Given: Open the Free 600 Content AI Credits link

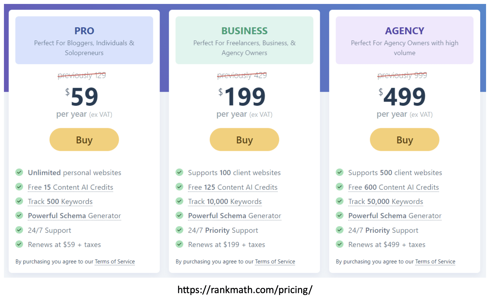Looking at the screenshot, I should pos(393,187).
